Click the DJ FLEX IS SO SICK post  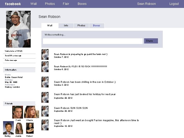80,66
